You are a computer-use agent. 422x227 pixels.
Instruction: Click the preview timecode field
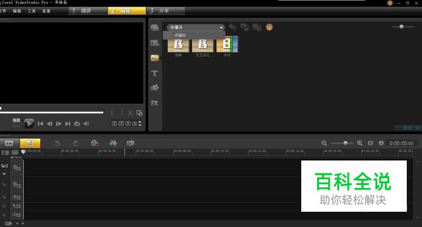coord(124,124)
